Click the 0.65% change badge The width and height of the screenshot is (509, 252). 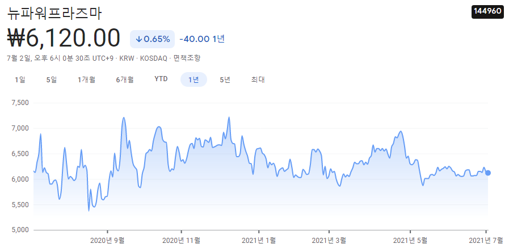point(152,39)
